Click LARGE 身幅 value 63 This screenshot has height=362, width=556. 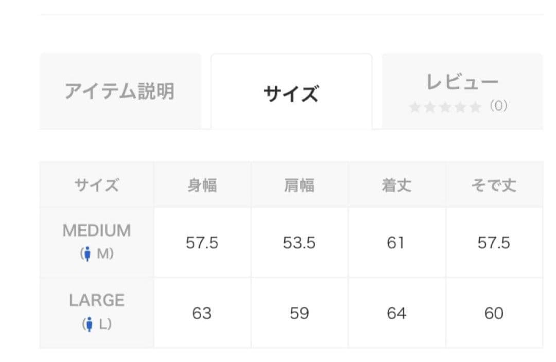[202, 313]
